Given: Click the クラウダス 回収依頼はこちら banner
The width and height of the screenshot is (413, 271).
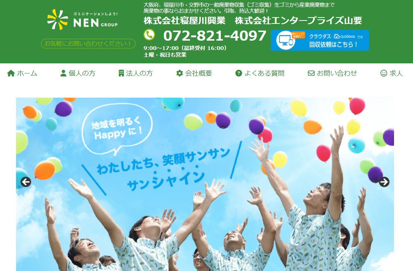Looking at the screenshot, I should point(320,40).
